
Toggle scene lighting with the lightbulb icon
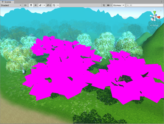pos(31,5)
